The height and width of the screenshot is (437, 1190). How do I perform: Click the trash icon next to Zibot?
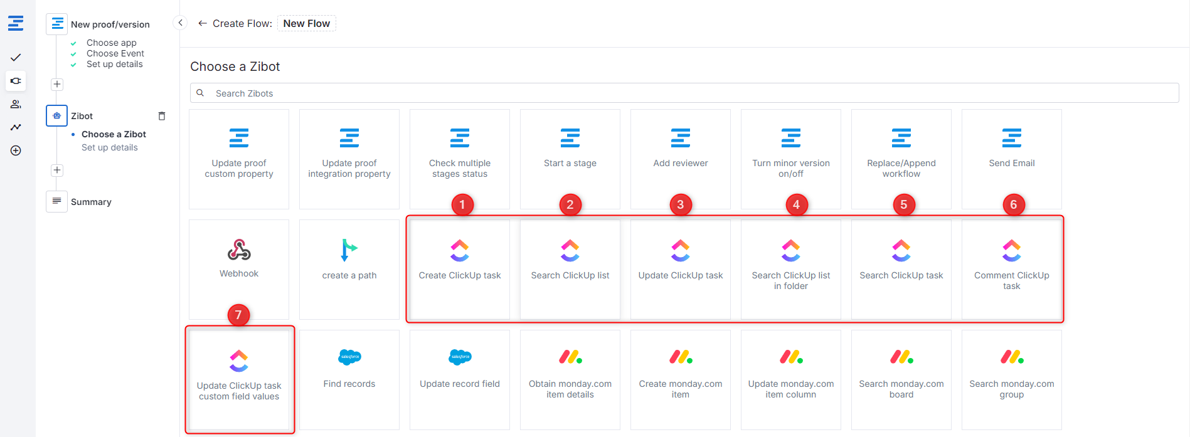tap(162, 116)
